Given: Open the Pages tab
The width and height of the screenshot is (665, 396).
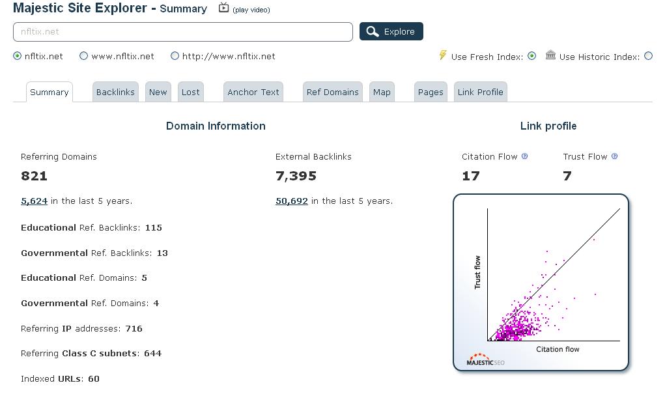Looking at the screenshot, I should [431, 92].
